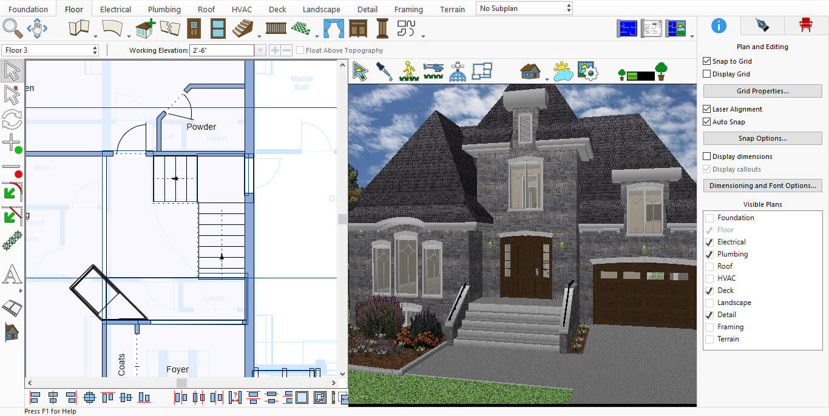Open Dimensioning and Font Options
This screenshot has height=416, width=829.
(x=762, y=186)
